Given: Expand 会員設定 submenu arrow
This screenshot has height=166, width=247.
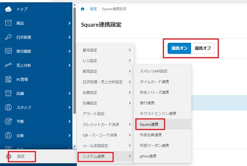Looking at the screenshot, I should tap(130, 92).
